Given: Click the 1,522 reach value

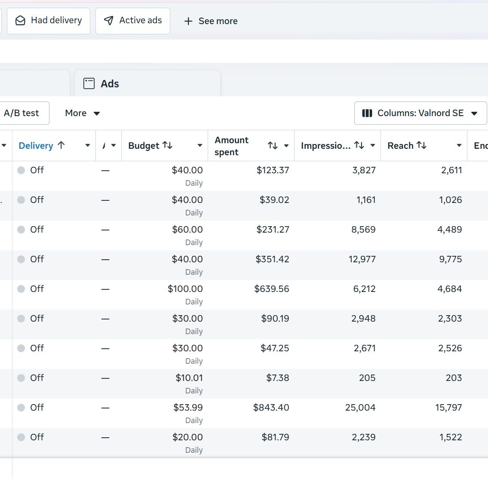Looking at the screenshot, I should 450,437.
